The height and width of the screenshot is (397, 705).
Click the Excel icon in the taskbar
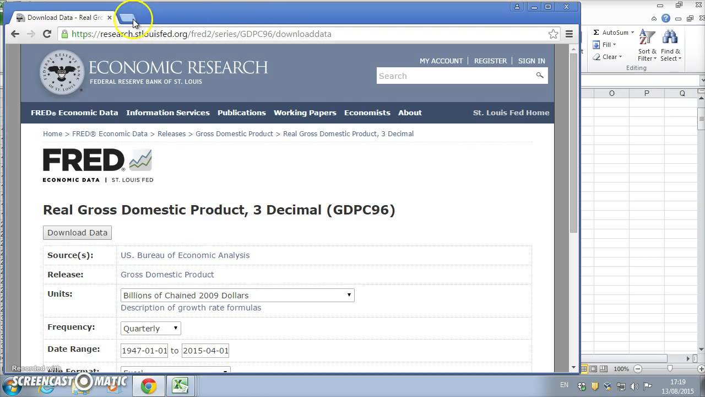click(x=180, y=386)
